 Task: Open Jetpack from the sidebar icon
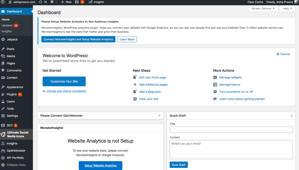click(3, 39)
